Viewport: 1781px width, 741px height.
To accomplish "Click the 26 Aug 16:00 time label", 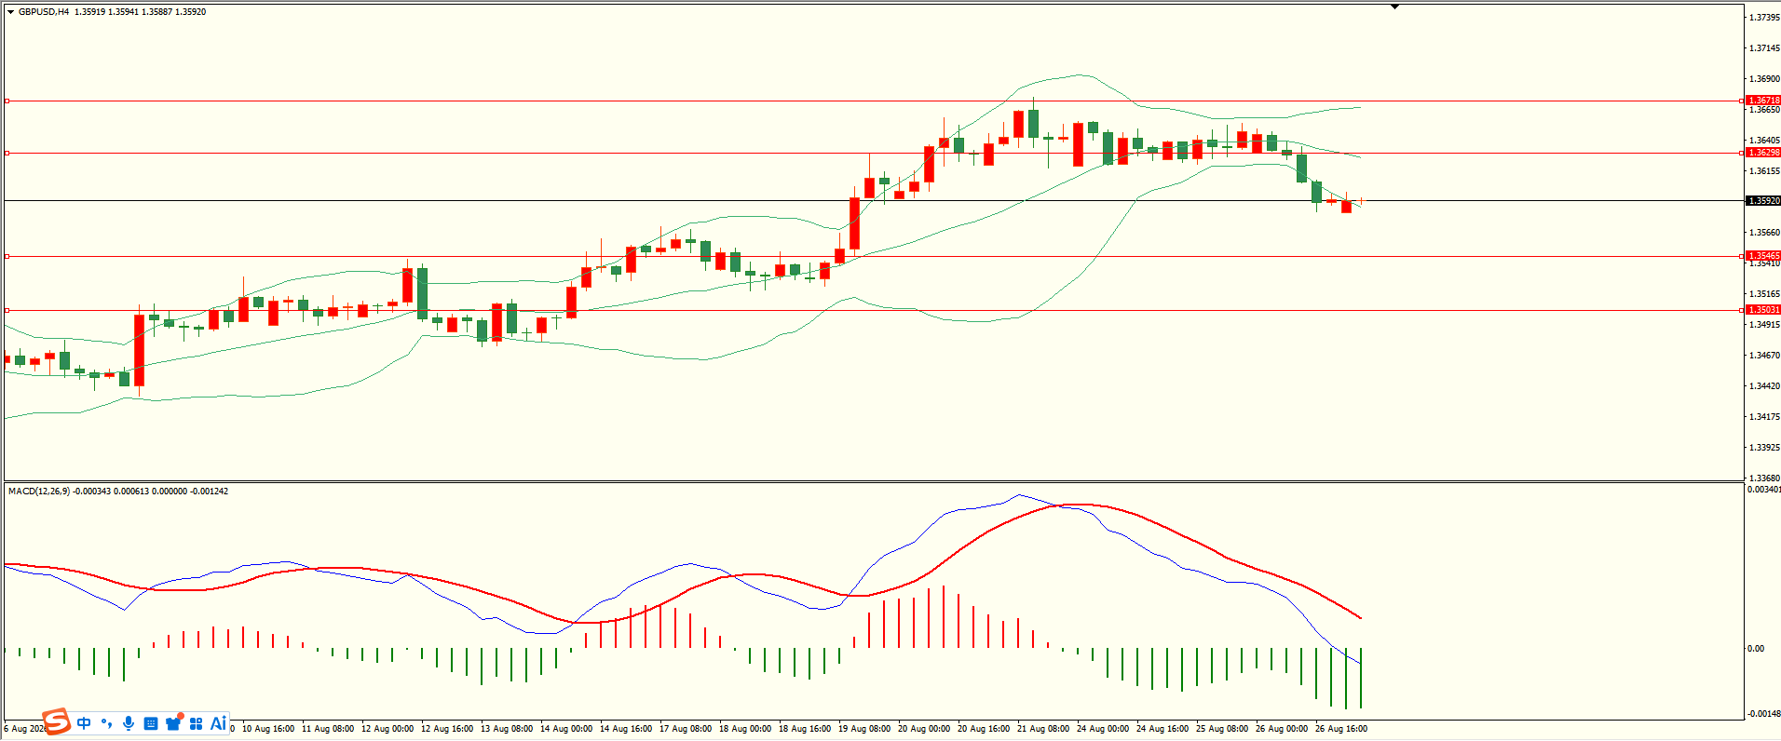I will [1341, 729].
